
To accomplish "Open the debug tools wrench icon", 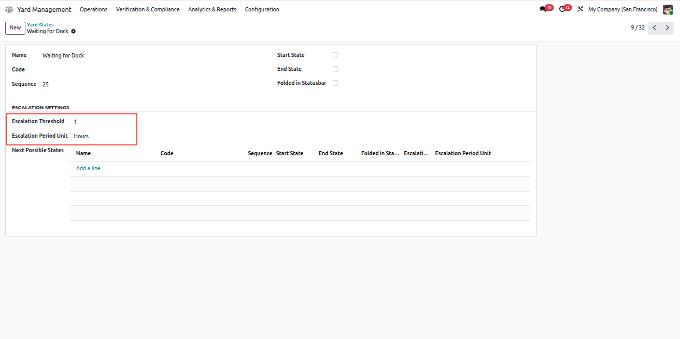I will click(x=580, y=9).
